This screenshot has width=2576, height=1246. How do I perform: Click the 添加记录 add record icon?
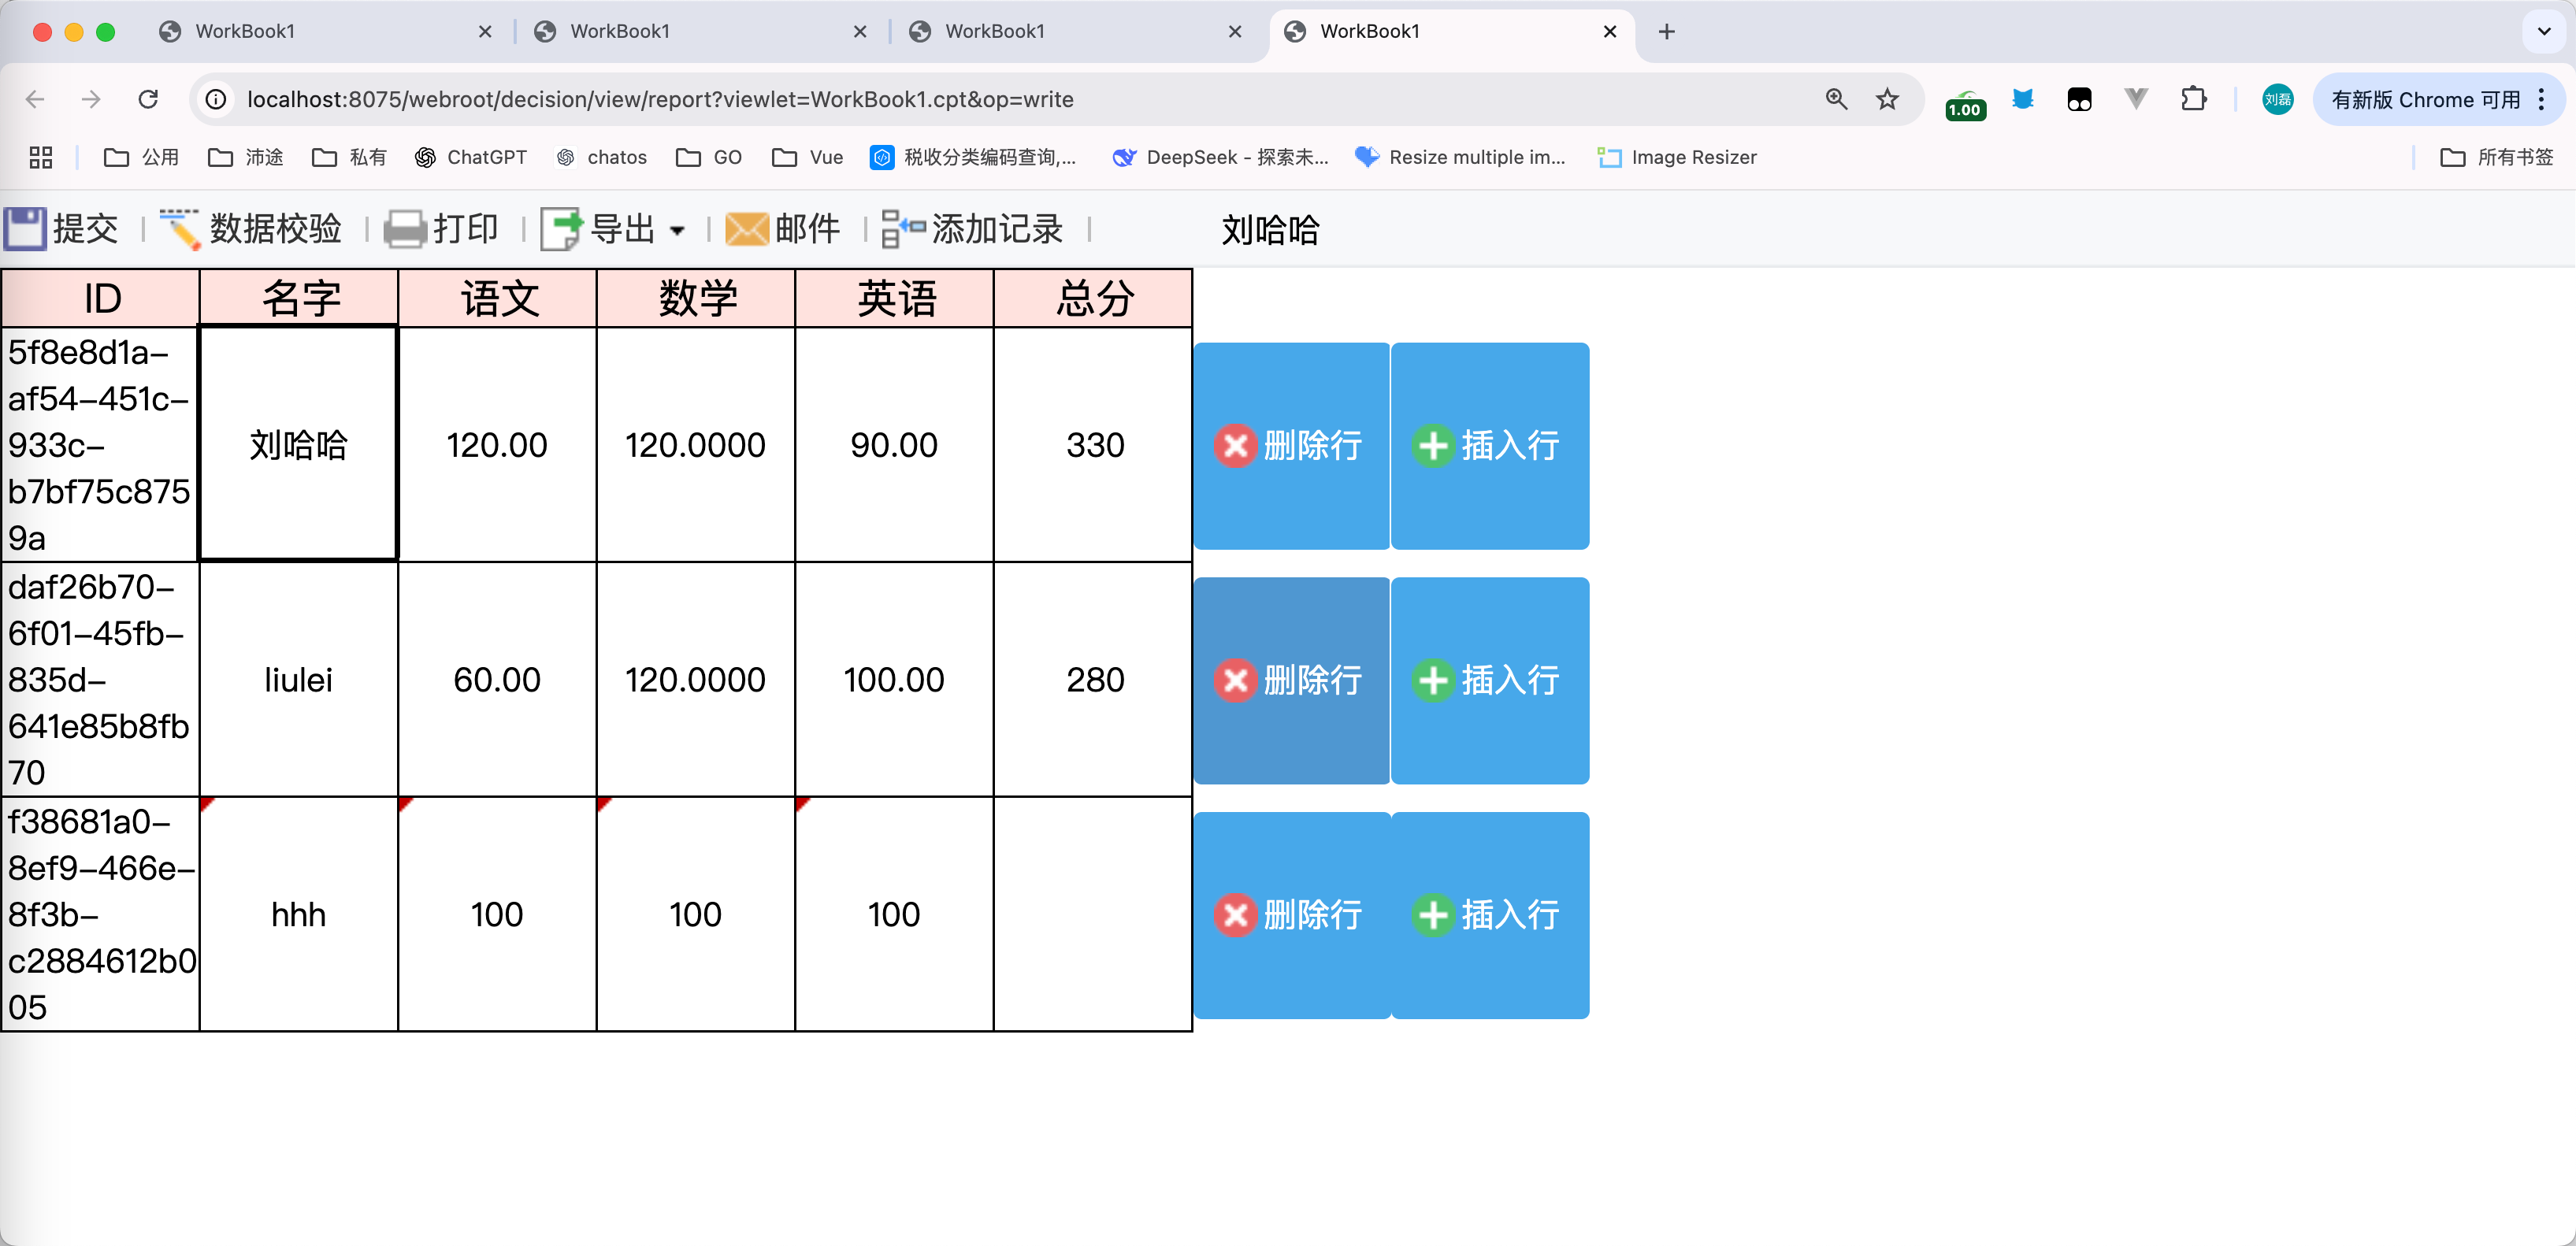tap(903, 229)
